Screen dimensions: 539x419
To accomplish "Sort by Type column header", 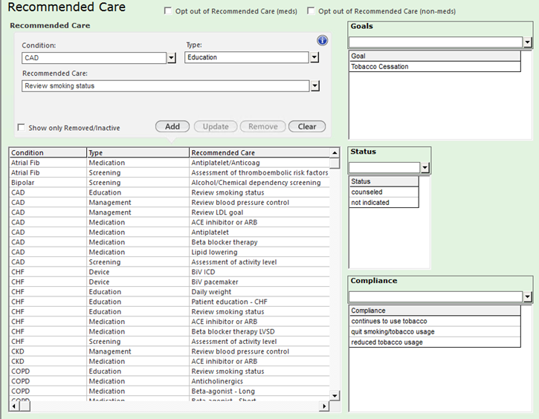I will tap(138, 153).
